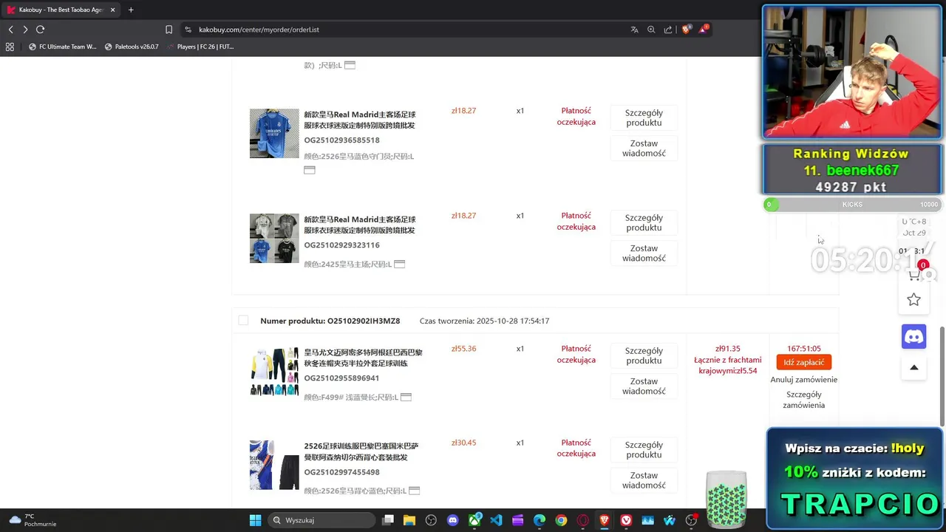Click the star favorites icon on right sidebar

(x=914, y=299)
